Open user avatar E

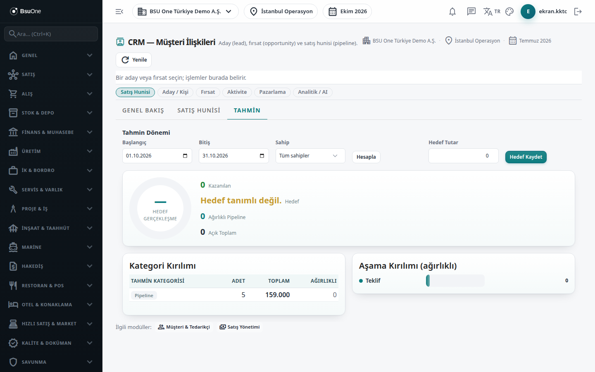click(528, 12)
